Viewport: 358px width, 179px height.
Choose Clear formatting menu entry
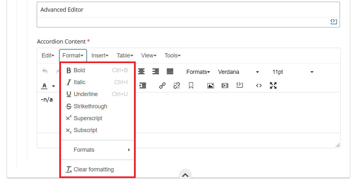tap(93, 169)
